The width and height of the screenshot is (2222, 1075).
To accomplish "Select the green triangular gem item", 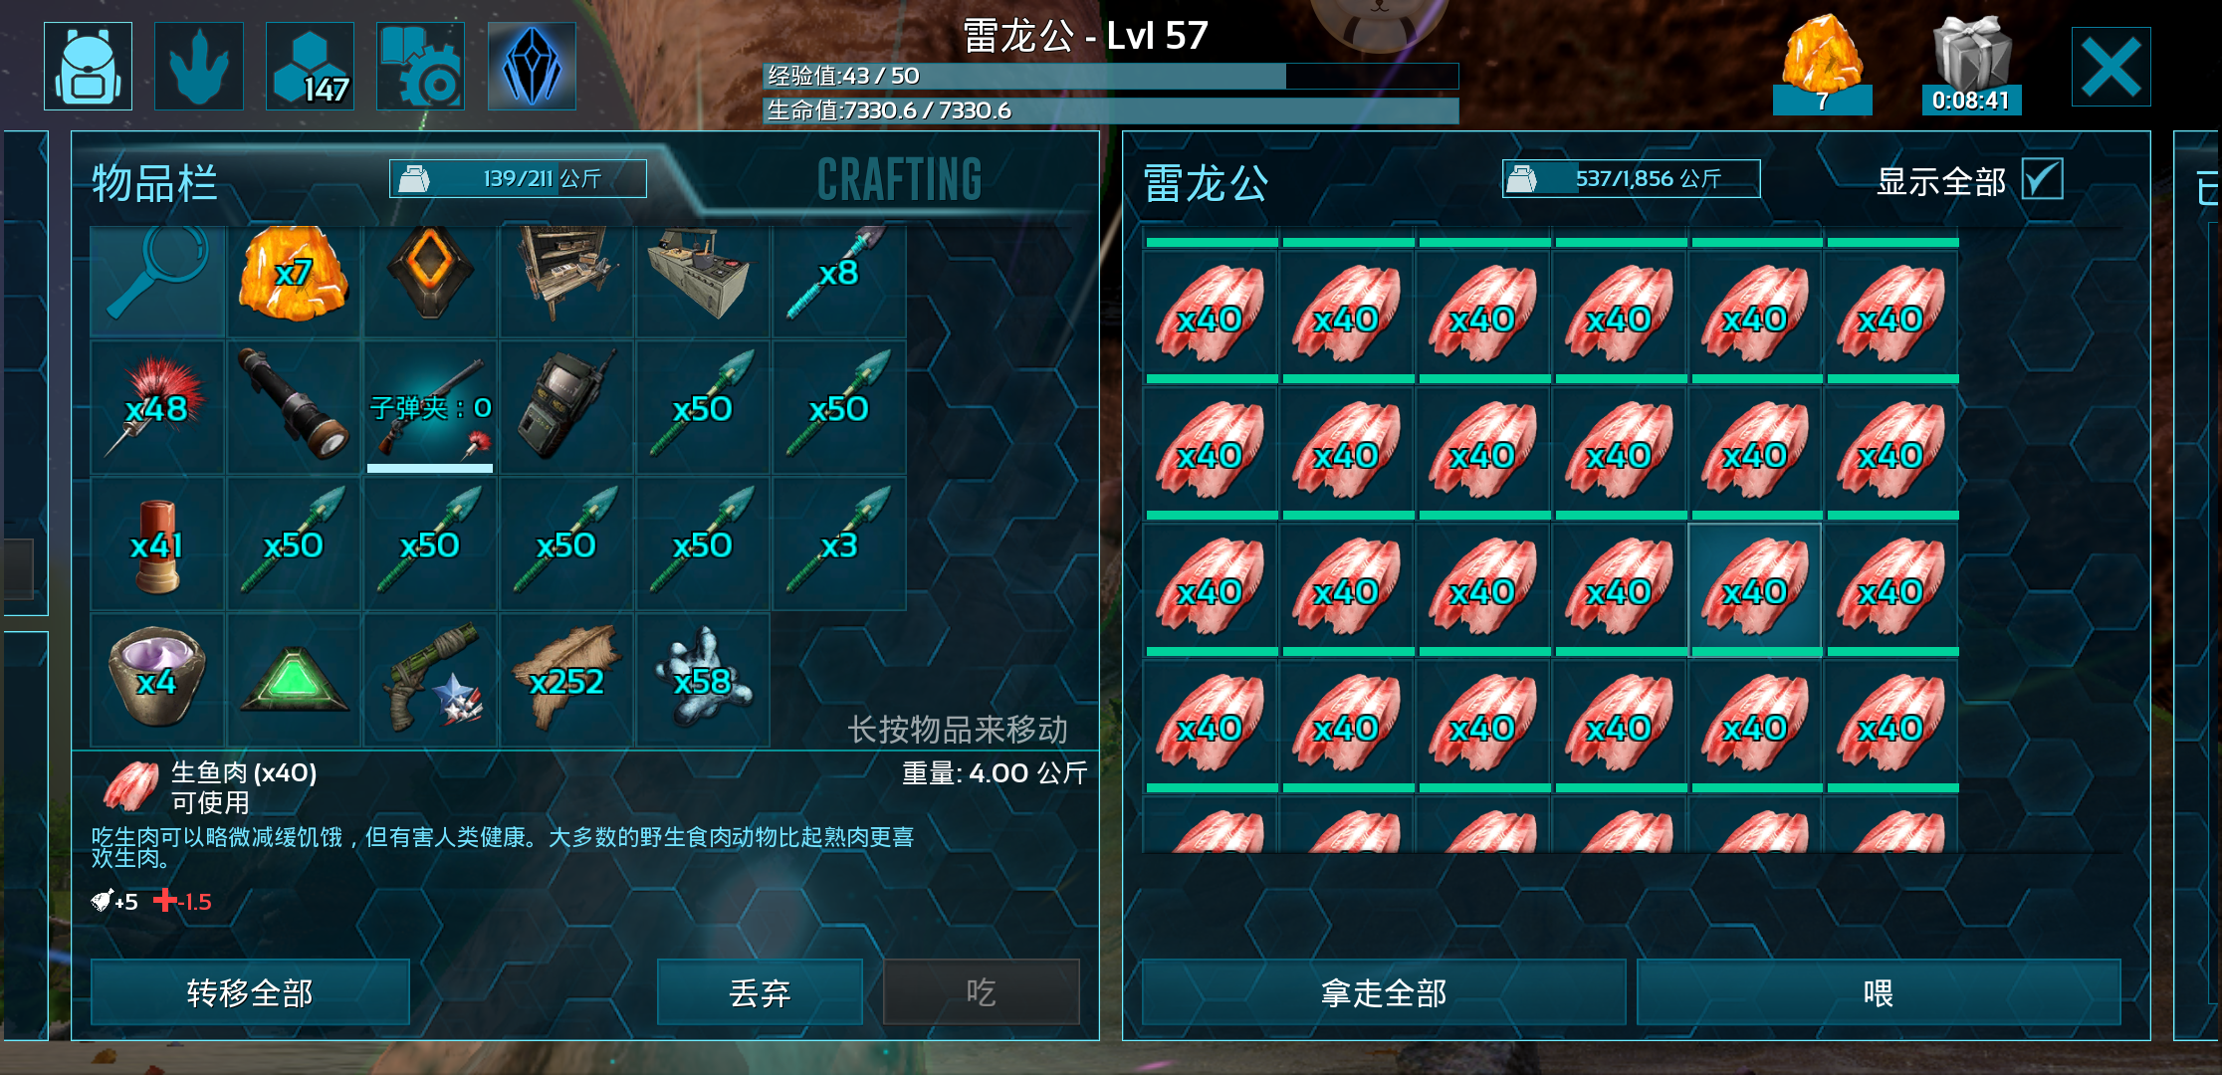I will [x=294, y=680].
